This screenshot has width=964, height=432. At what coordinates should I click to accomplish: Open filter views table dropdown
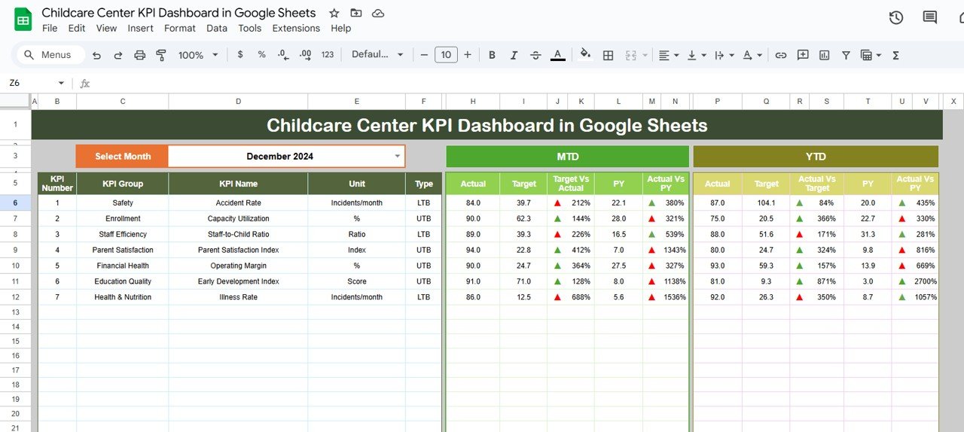point(871,55)
